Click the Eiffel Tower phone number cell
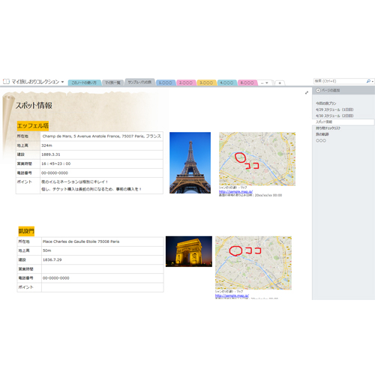This screenshot has width=375, height=375. 101,173
